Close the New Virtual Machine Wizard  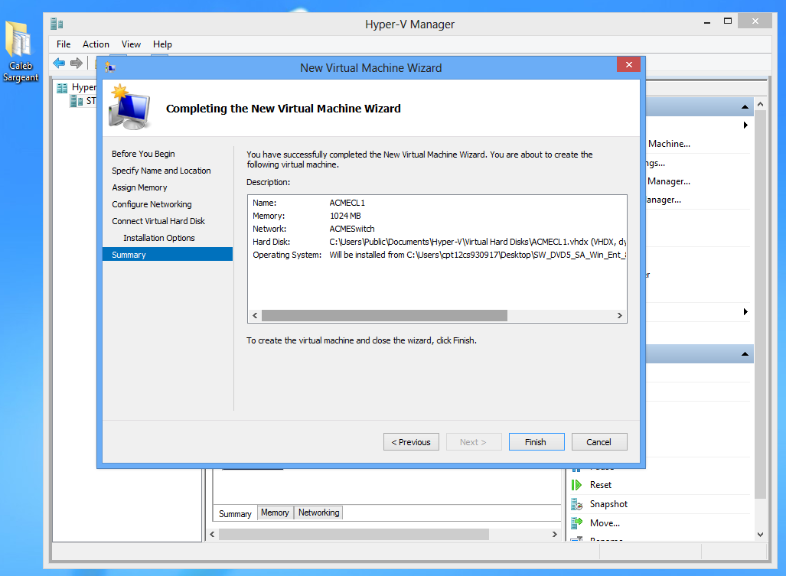[628, 64]
